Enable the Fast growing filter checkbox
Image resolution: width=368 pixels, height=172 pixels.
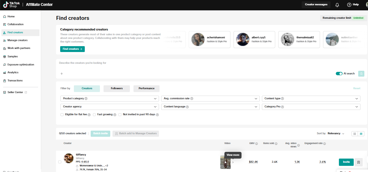(x=94, y=115)
